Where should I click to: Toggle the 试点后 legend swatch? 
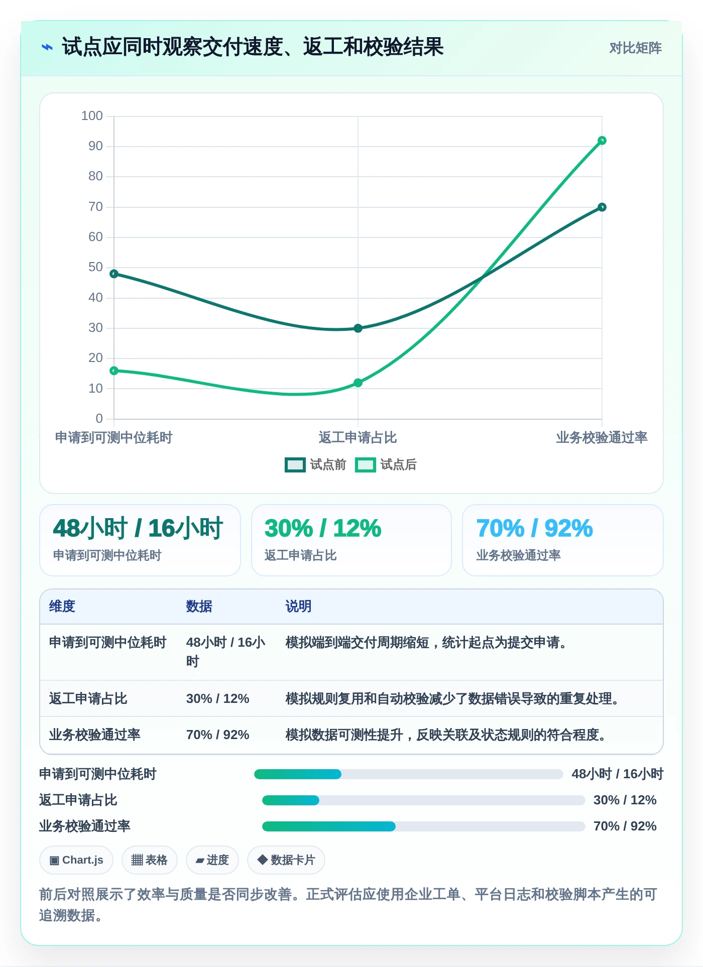365,465
